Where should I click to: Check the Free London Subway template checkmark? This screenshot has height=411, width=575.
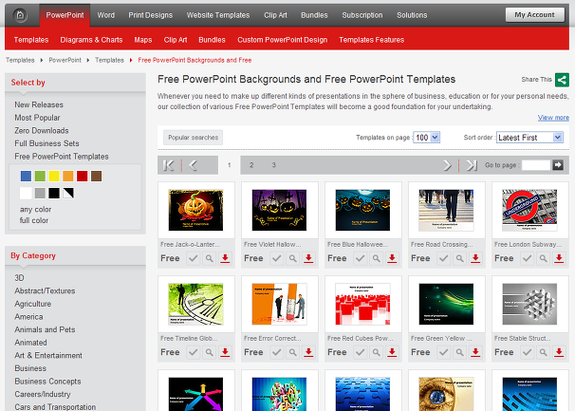(527, 258)
